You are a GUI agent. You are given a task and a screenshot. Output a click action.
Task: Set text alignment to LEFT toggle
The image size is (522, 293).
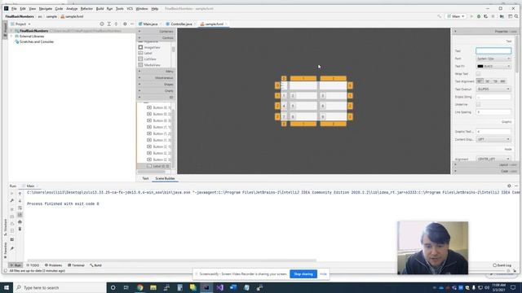[x=480, y=81]
